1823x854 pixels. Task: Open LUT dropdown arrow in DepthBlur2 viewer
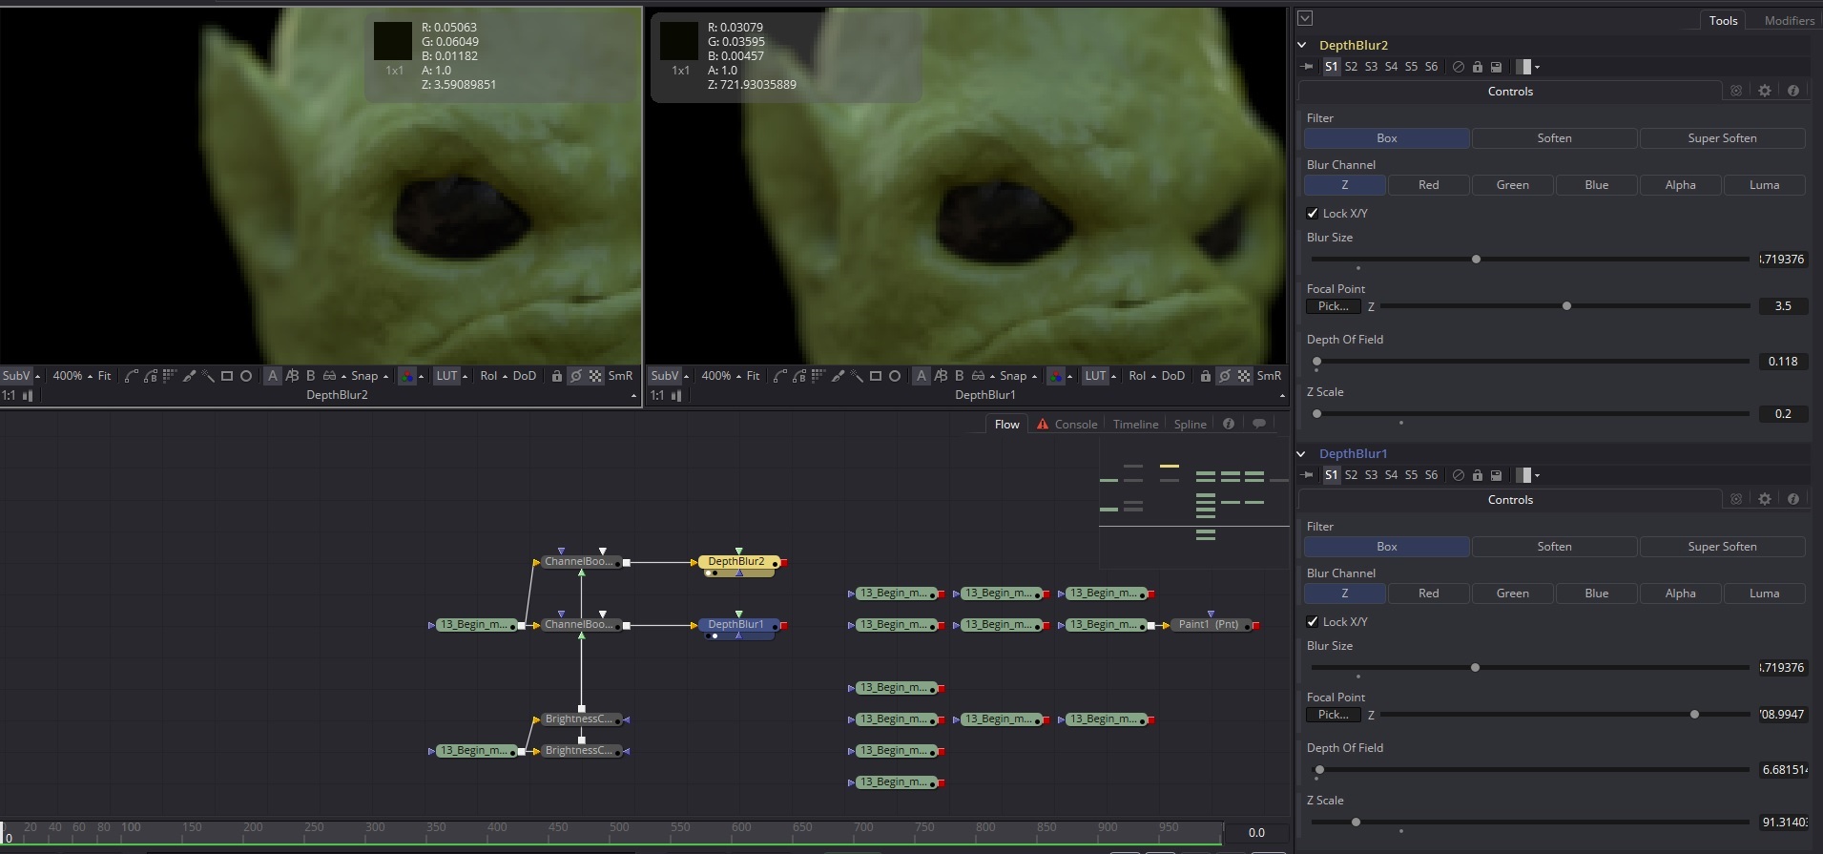[x=466, y=377]
